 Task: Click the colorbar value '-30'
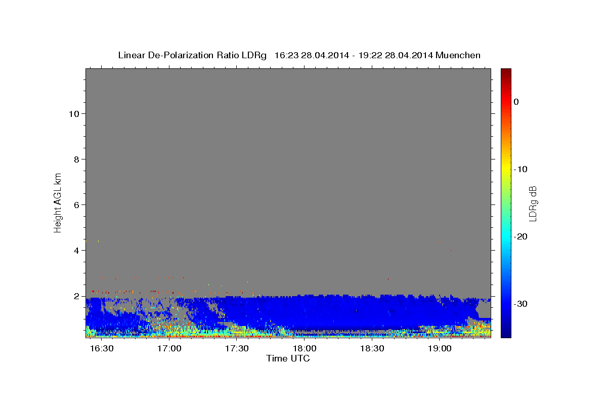[x=520, y=304]
